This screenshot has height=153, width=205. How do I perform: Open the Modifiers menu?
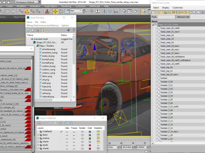(21, 6)
